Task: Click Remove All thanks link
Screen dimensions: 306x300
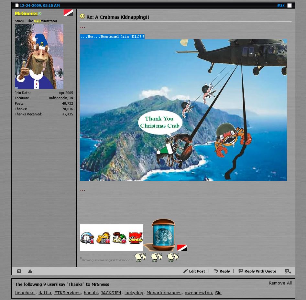Action: [280, 283]
